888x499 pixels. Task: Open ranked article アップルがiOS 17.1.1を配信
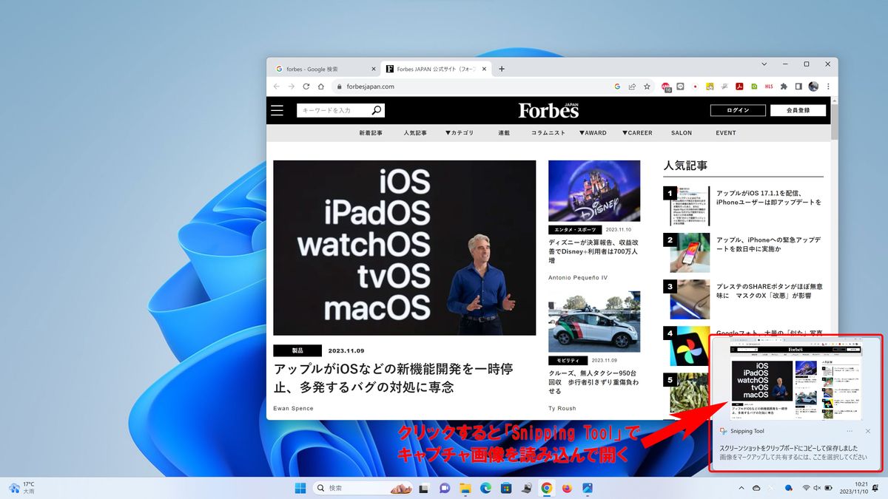[x=769, y=197]
